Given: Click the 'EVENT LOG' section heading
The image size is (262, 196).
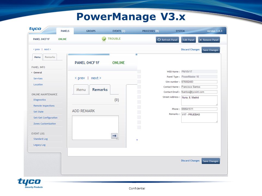Looking at the screenshot, I should pyautogui.click(x=38, y=133).
